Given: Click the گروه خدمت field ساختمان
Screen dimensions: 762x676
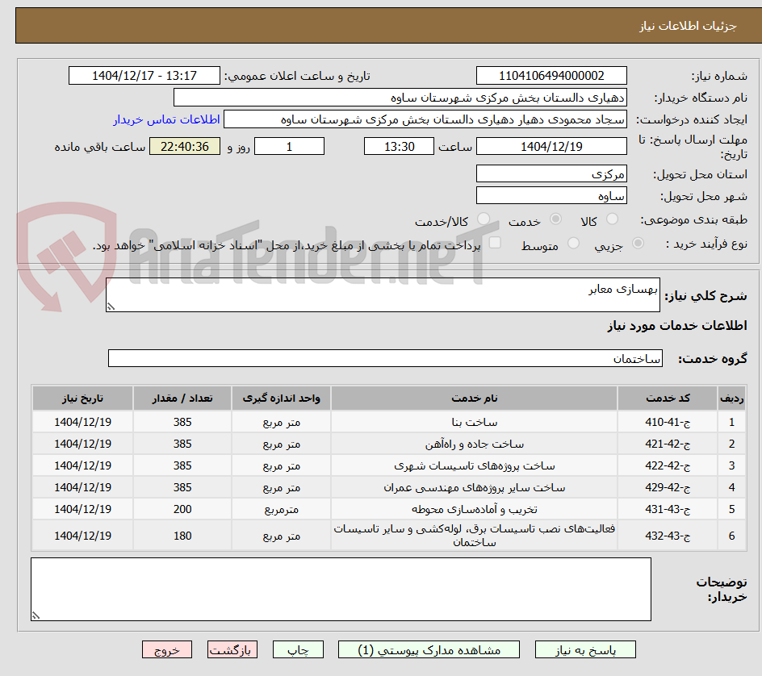Looking at the screenshot, I should point(385,358).
